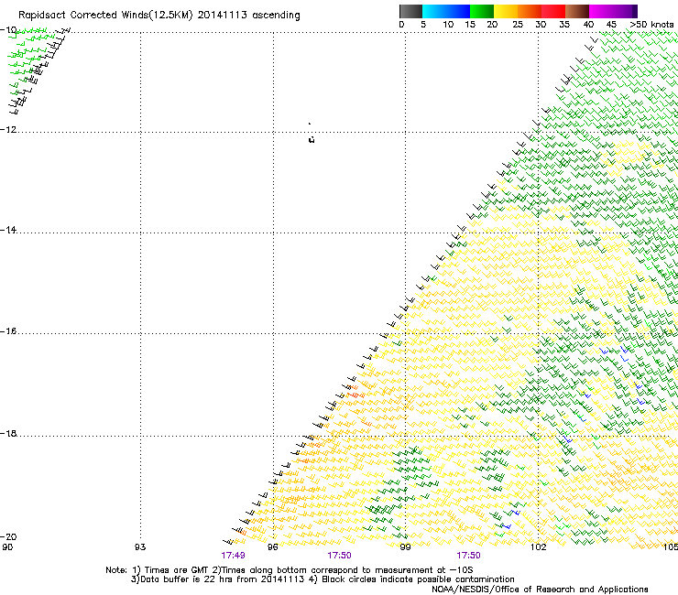The image size is (678, 595).
Task: Click the '-12' latitude axis label
Action: tap(8, 130)
